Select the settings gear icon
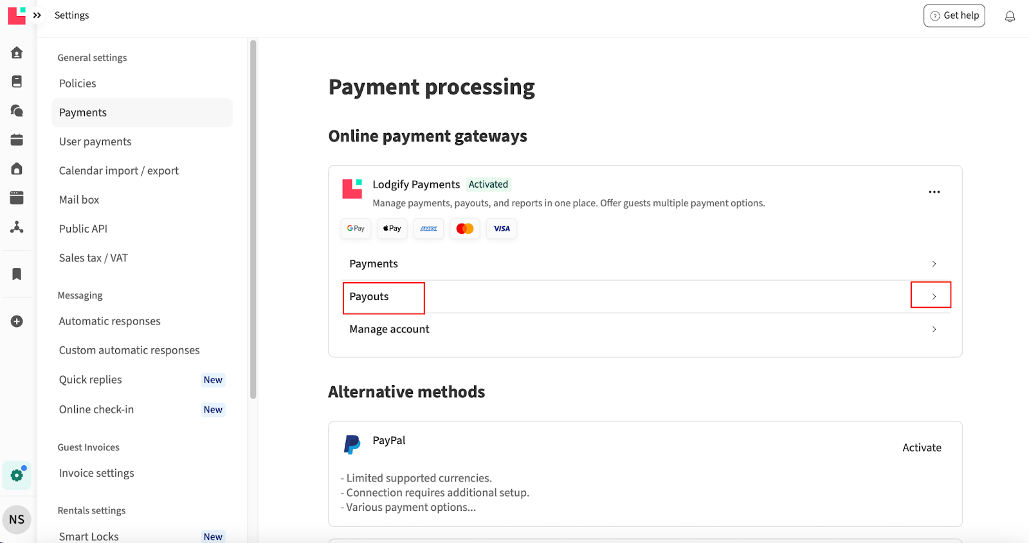This screenshot has width=1029, height=543. point(17,475)
